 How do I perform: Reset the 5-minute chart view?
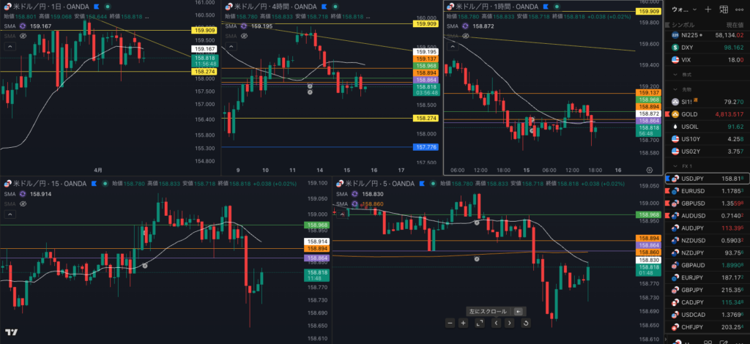pyautogui.click(x=525, y=323)
